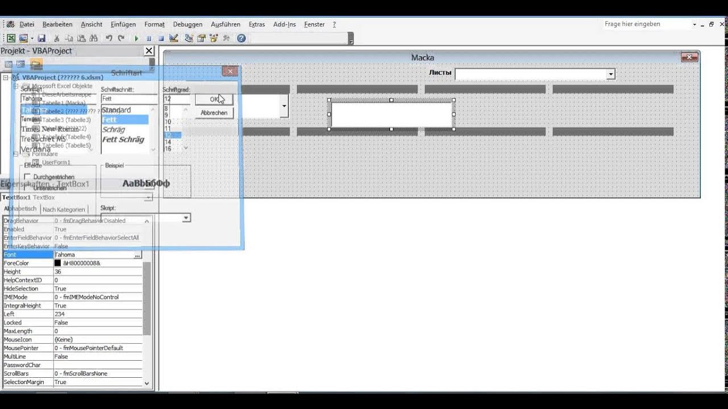The height and width of the screenshot is (409, 728).
Task: Click the Pause (break) icon
Action: coord(149,38)
